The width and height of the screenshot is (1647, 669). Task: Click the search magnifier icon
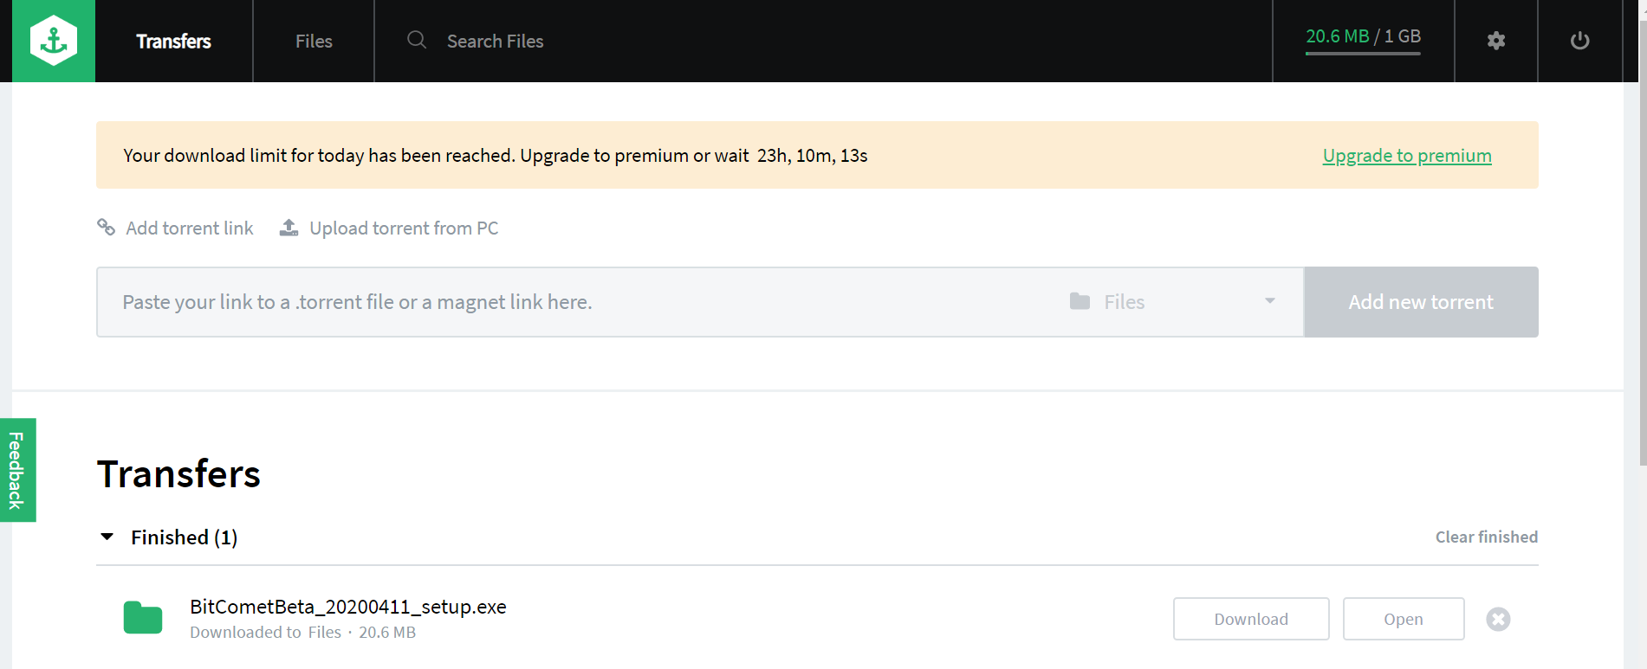pos(417,40)
